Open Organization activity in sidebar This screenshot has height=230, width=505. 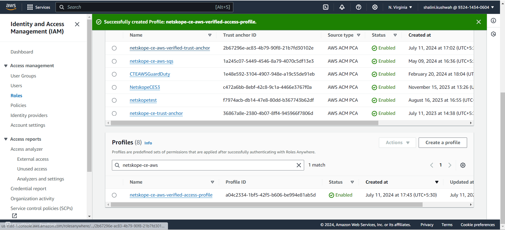click(32, 199)
